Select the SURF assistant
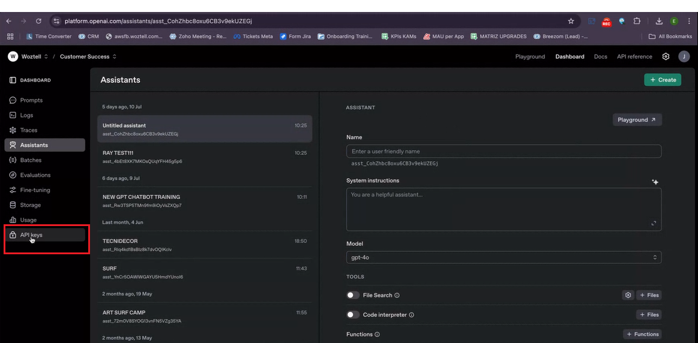This screenshot has width=698, height=343. [x=205, y=272]
